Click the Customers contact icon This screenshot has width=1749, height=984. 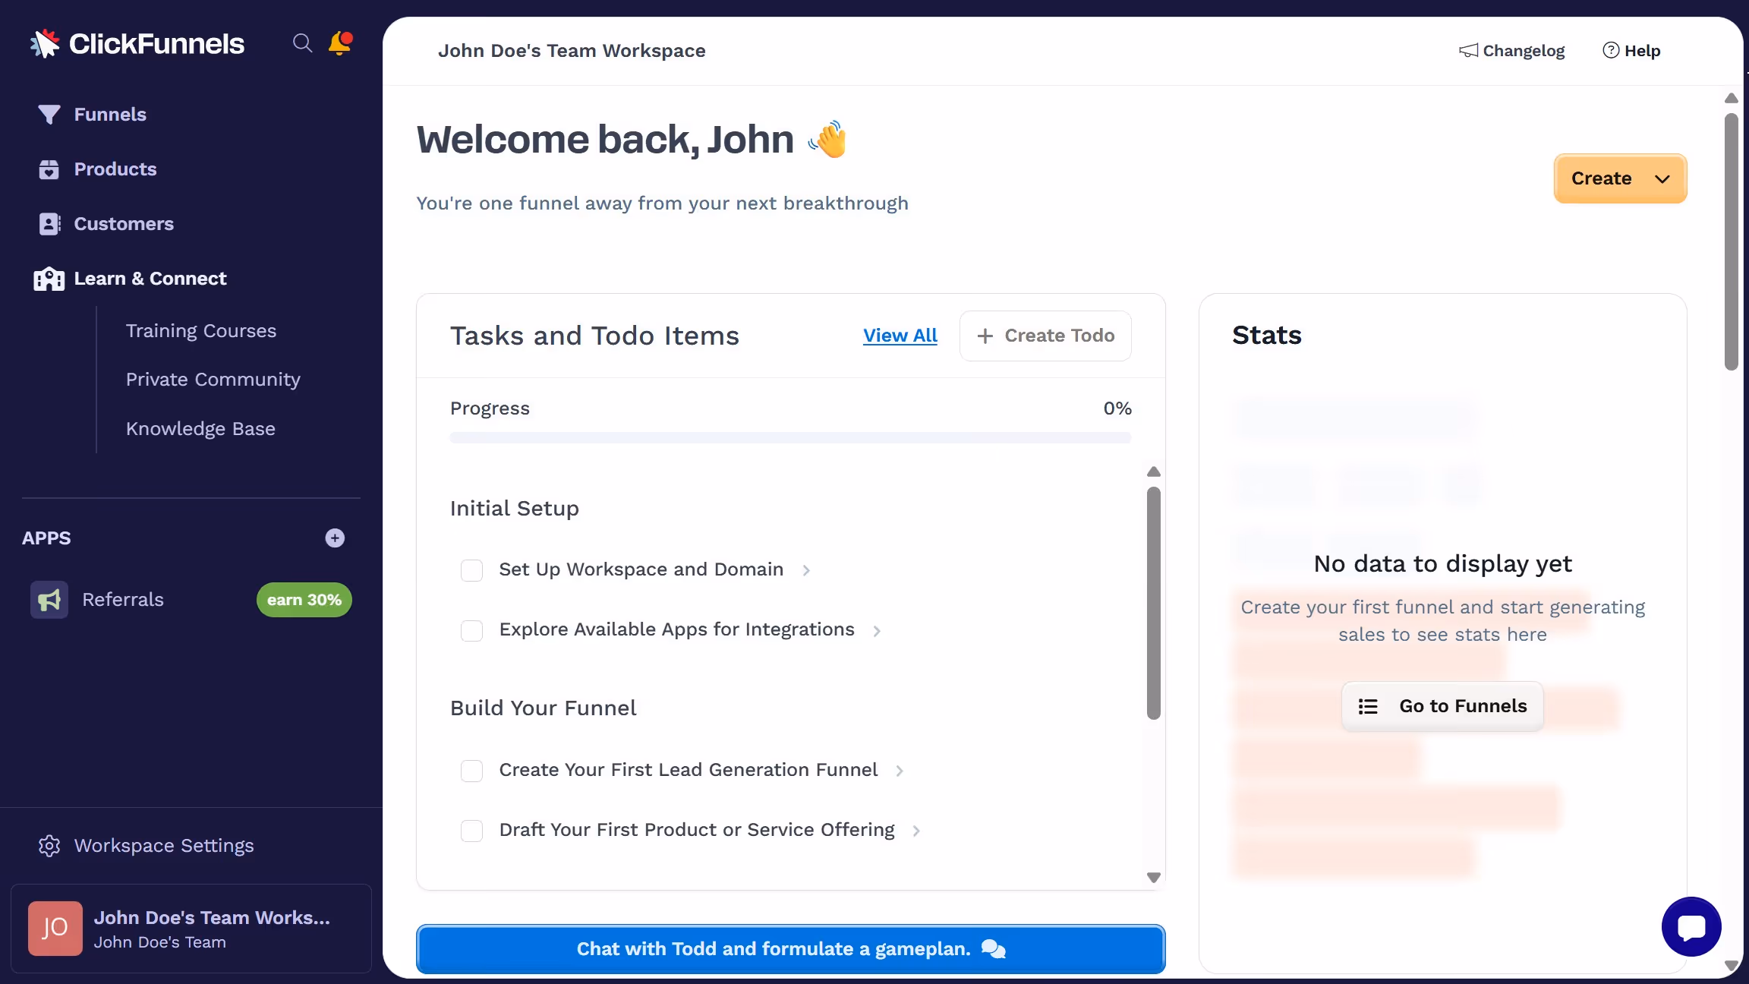[x=49, y=224]
